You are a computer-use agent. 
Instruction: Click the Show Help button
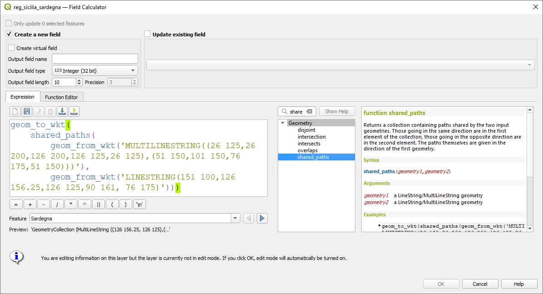click(337, 111)
